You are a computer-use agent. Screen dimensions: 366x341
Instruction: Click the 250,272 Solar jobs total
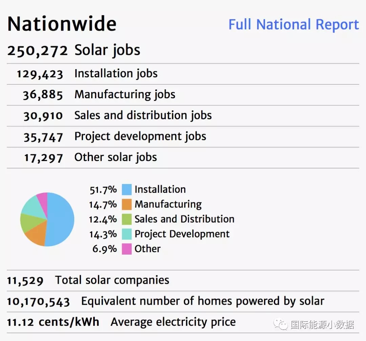click(74, 50)
